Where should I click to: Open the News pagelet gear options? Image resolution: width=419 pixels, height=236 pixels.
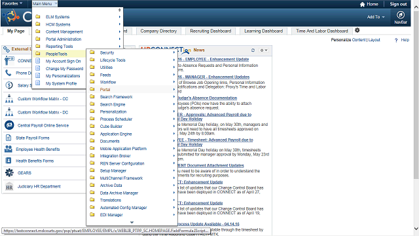coord(264,50)
